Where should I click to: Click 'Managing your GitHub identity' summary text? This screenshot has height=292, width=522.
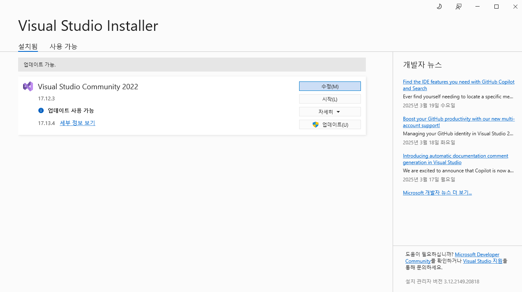(458, 134)
